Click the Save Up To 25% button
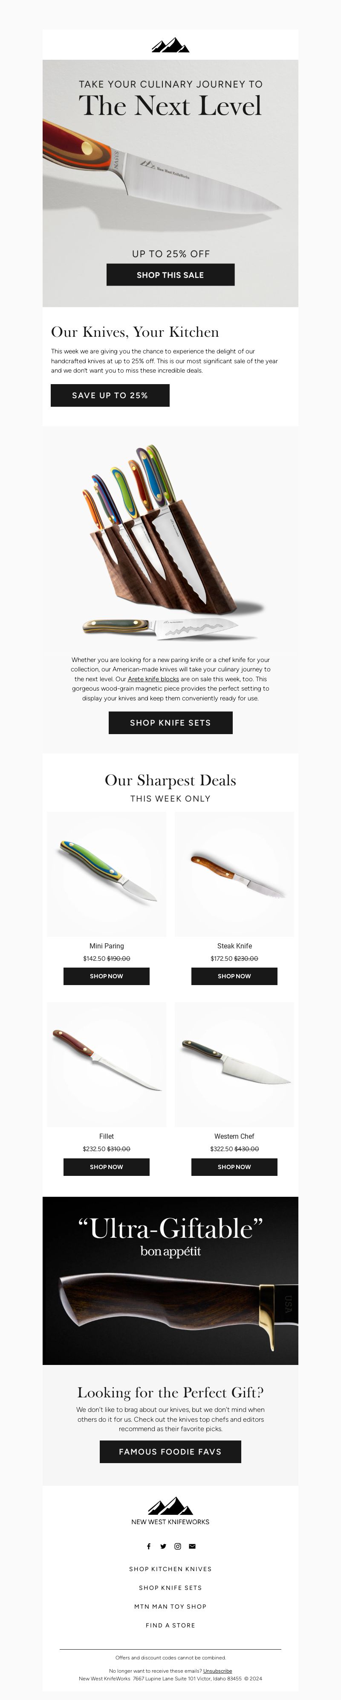Image resolution: width=341 pixels, height=1700 pixels. tap(110, 395)
